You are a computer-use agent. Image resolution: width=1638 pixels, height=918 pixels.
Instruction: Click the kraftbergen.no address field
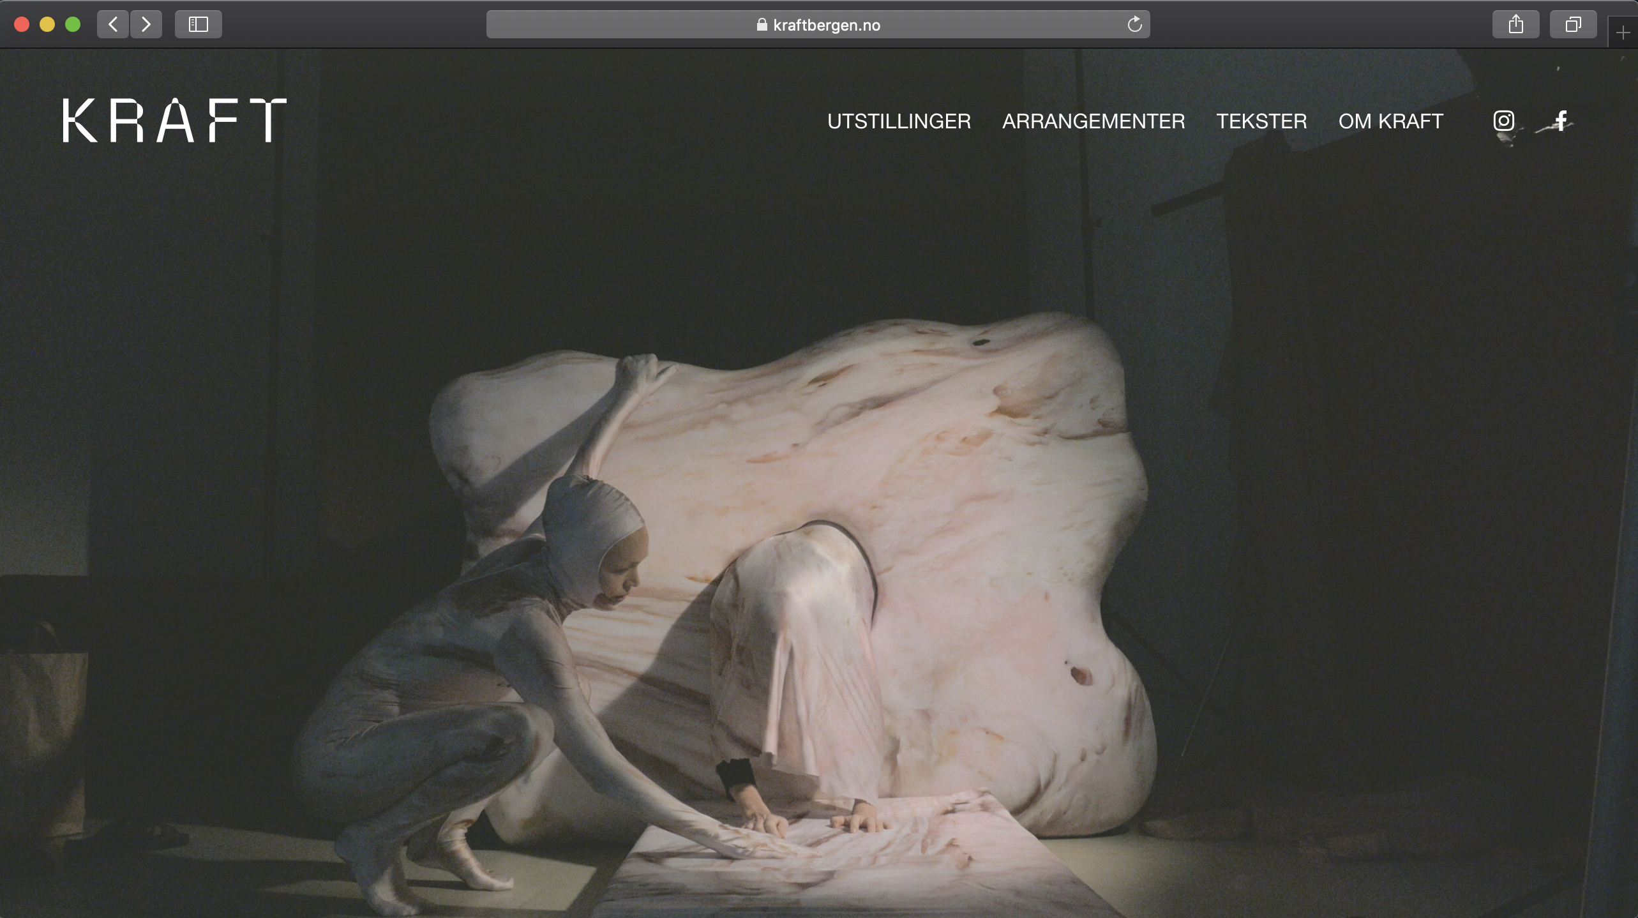pyautogui.click(x=826, y=25)
